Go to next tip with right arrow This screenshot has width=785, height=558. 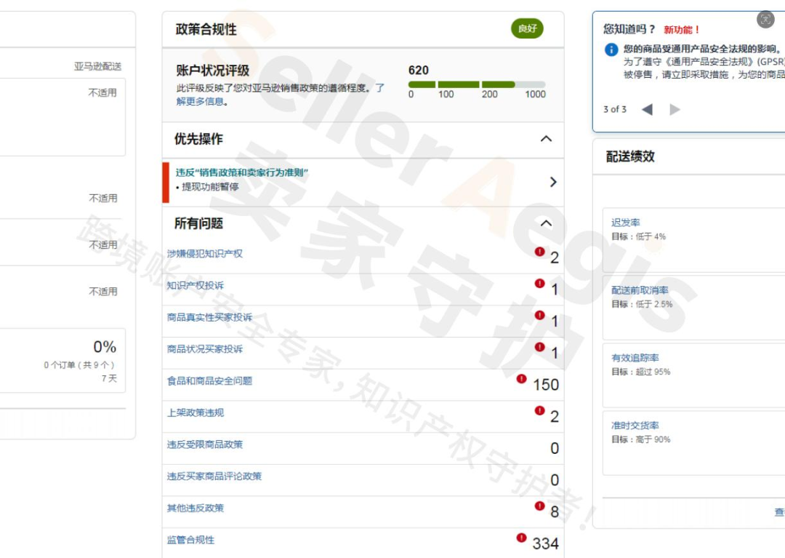[675, 109]
